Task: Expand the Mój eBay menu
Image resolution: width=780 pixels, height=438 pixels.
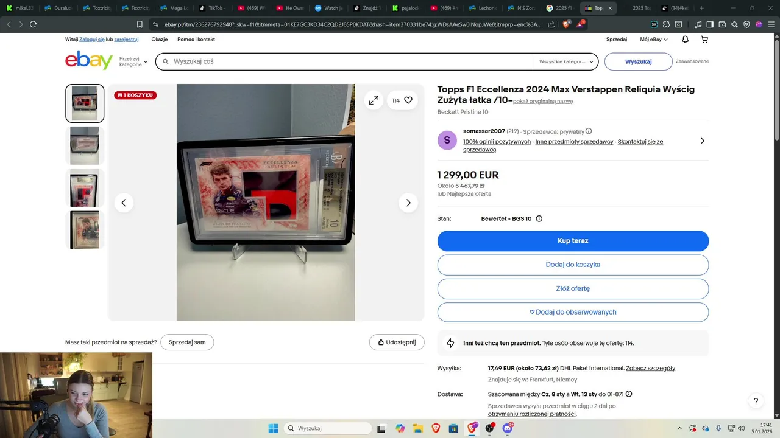Action: coord(654,39)
